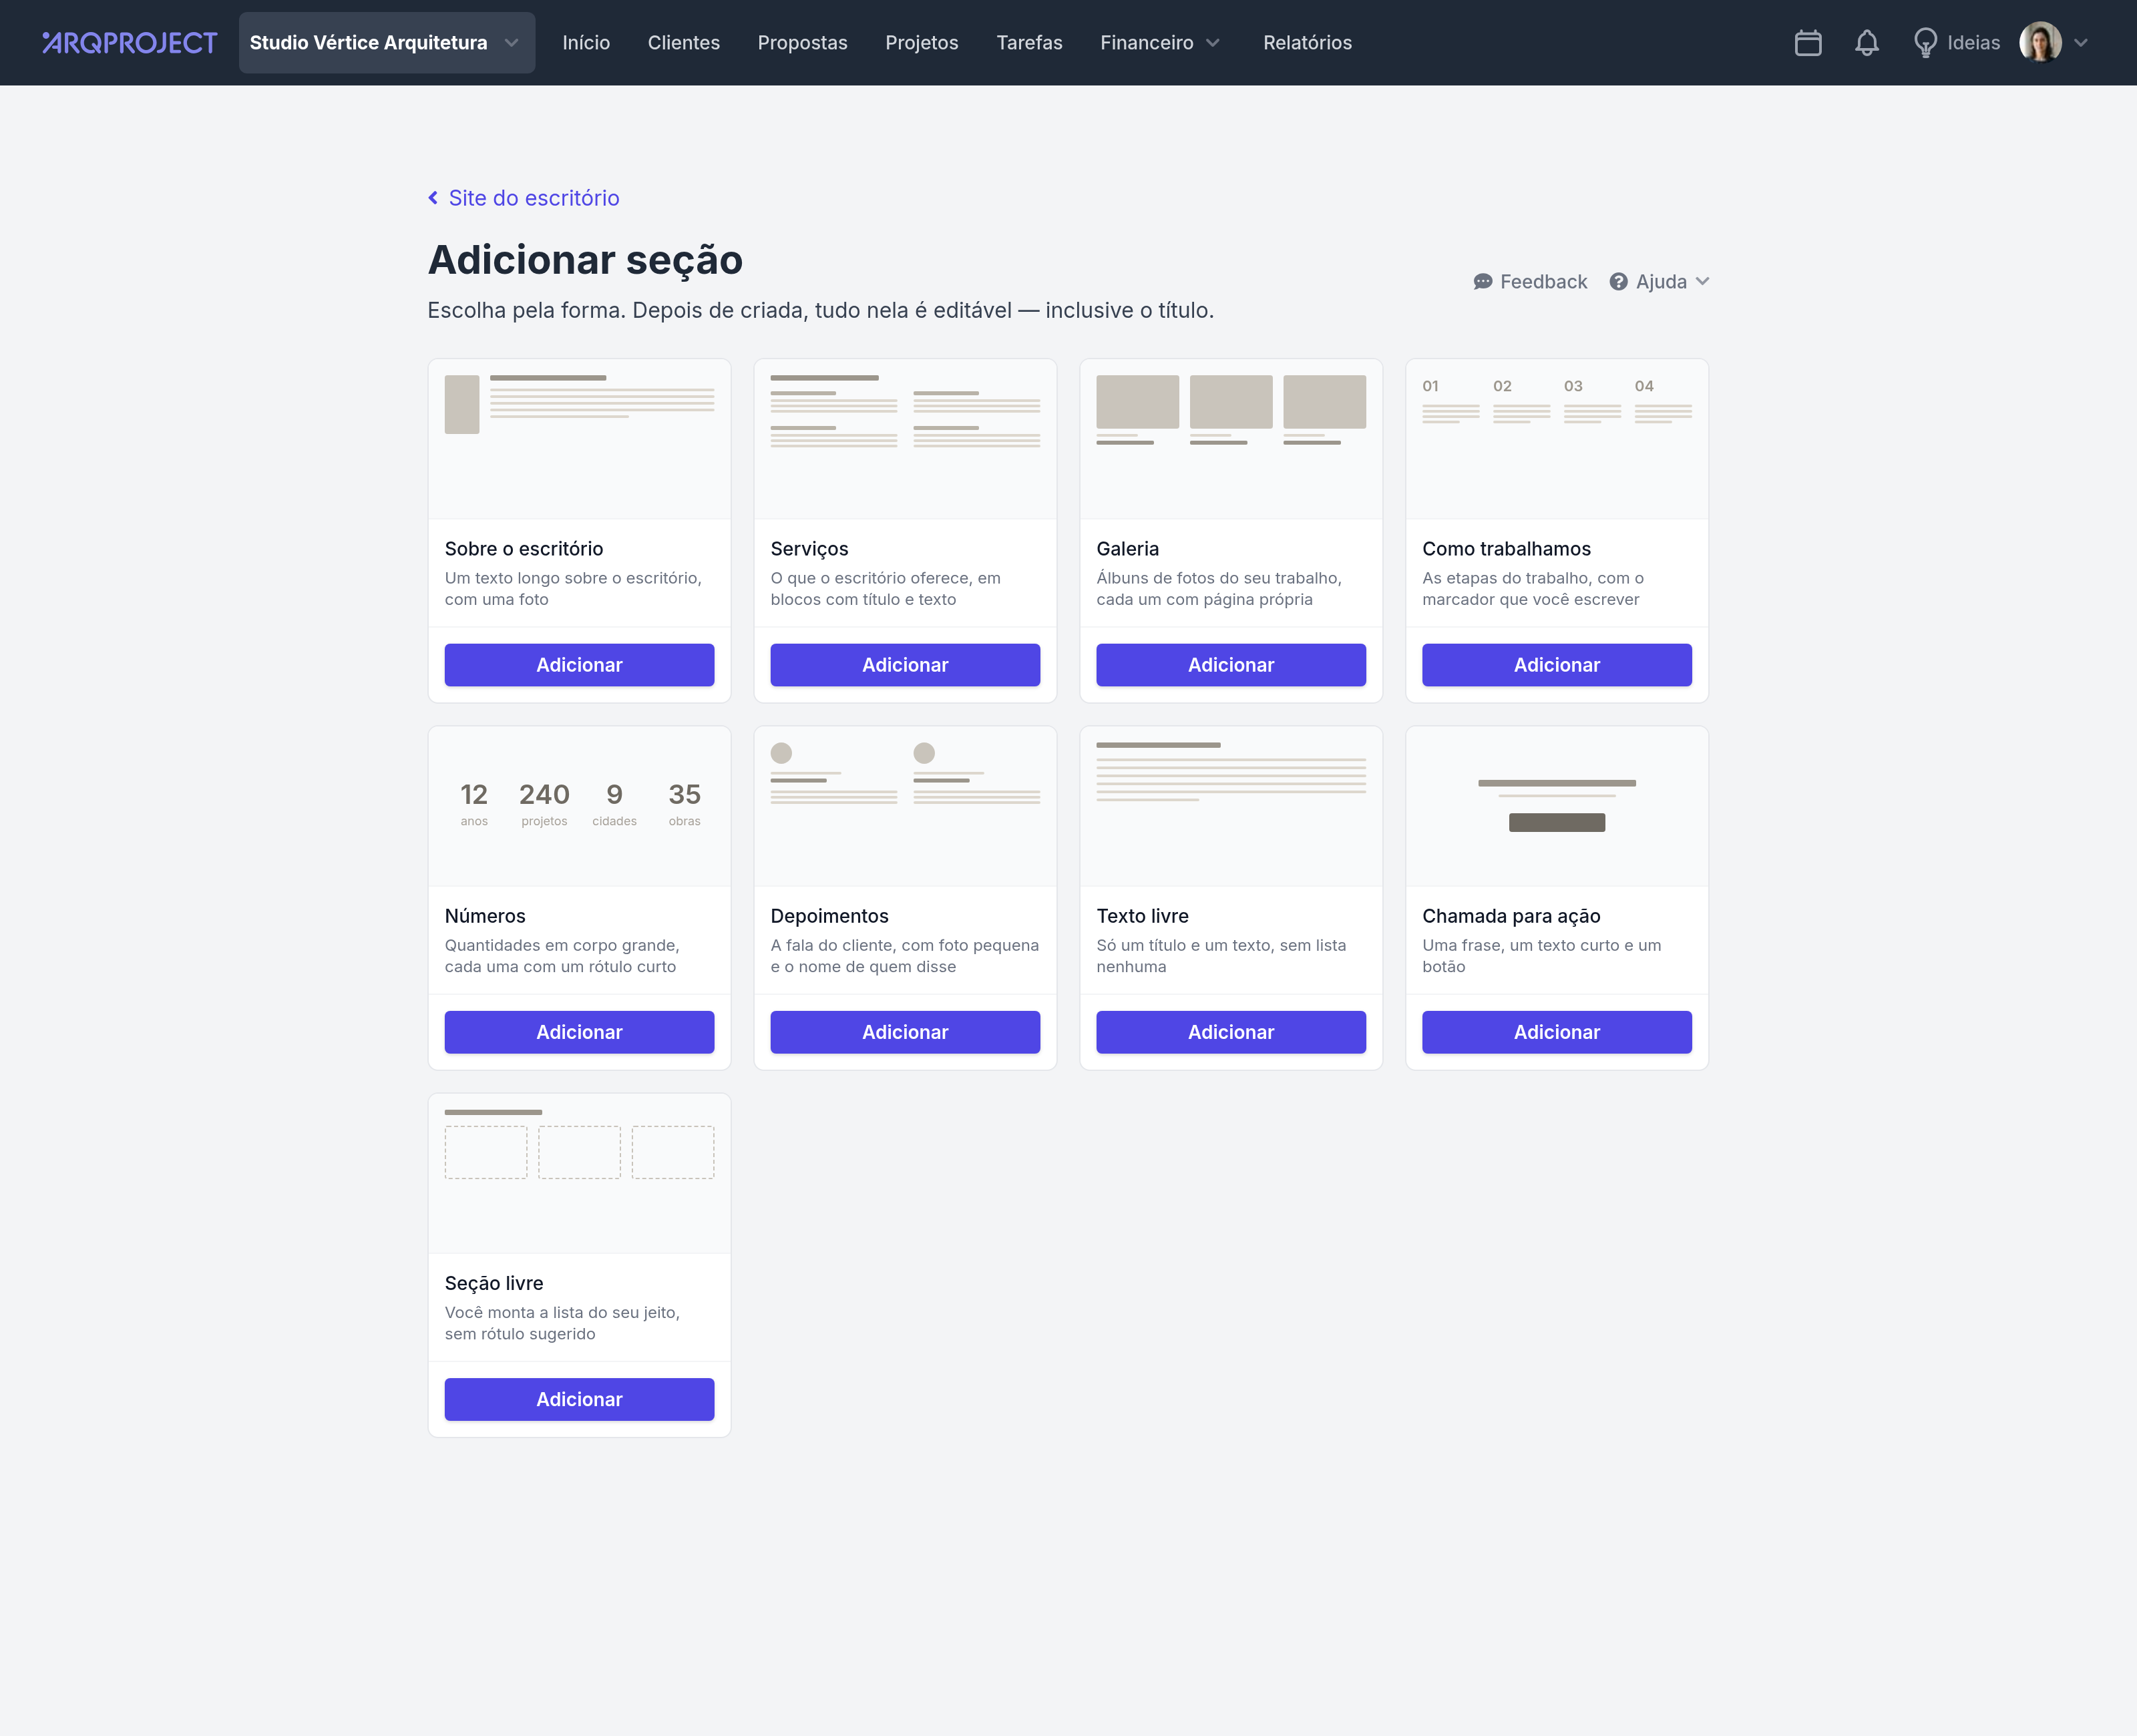Screen dimensions: 2137x1736
Task: Add the Números section
Action: pyautogui.click(x=580, y=1032)
